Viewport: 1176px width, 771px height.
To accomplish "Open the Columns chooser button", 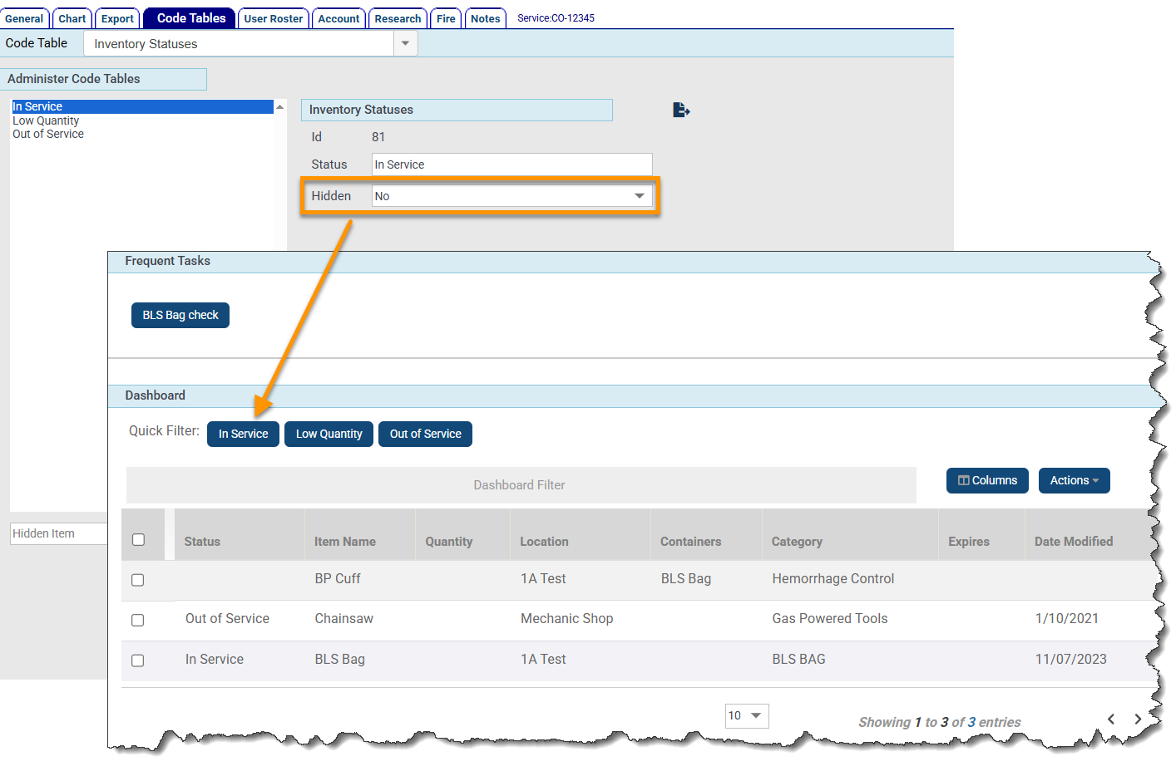I will point(987,480).
